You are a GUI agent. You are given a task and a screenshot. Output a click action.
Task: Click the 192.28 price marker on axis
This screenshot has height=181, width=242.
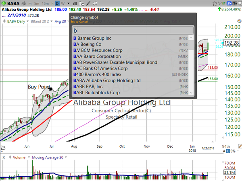pyautogui.click(x=232, y=43)
